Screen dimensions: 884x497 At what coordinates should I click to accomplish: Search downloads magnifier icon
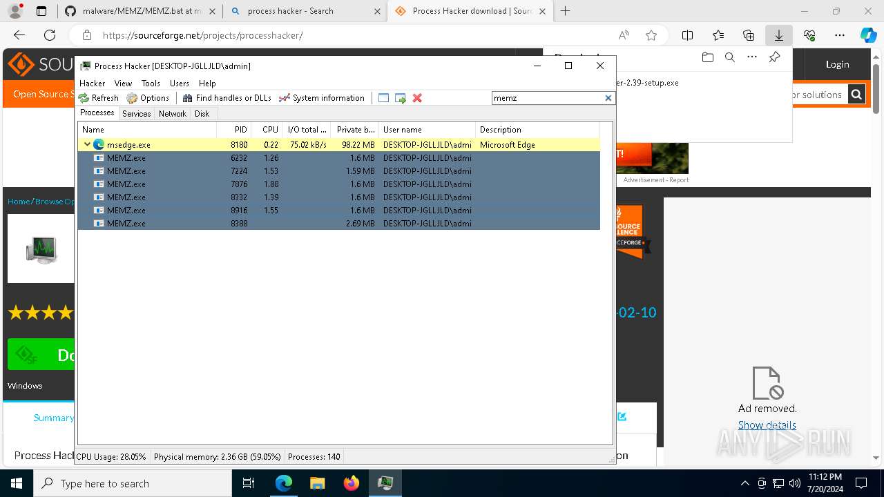point(730,57)
